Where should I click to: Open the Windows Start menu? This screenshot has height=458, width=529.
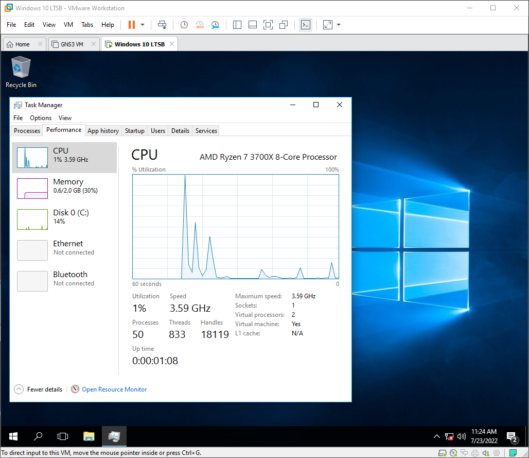pos(13,436)
